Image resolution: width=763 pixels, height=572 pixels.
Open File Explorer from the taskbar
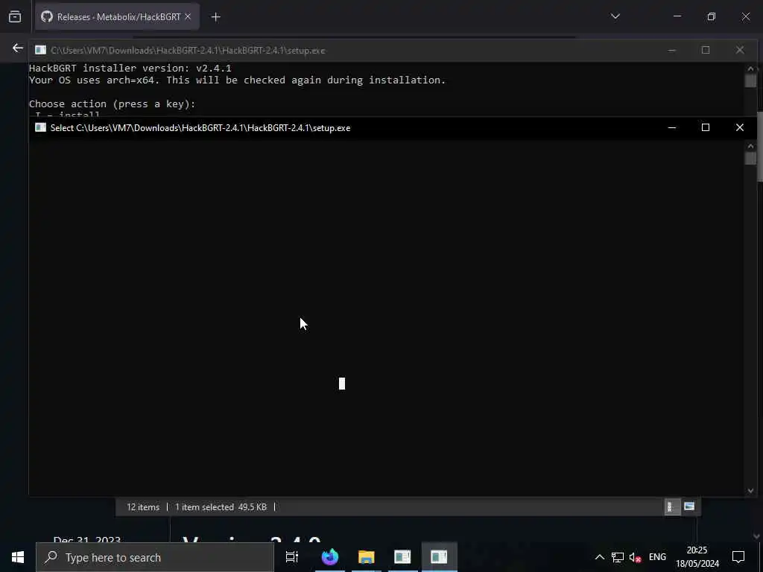click(367, 557)
